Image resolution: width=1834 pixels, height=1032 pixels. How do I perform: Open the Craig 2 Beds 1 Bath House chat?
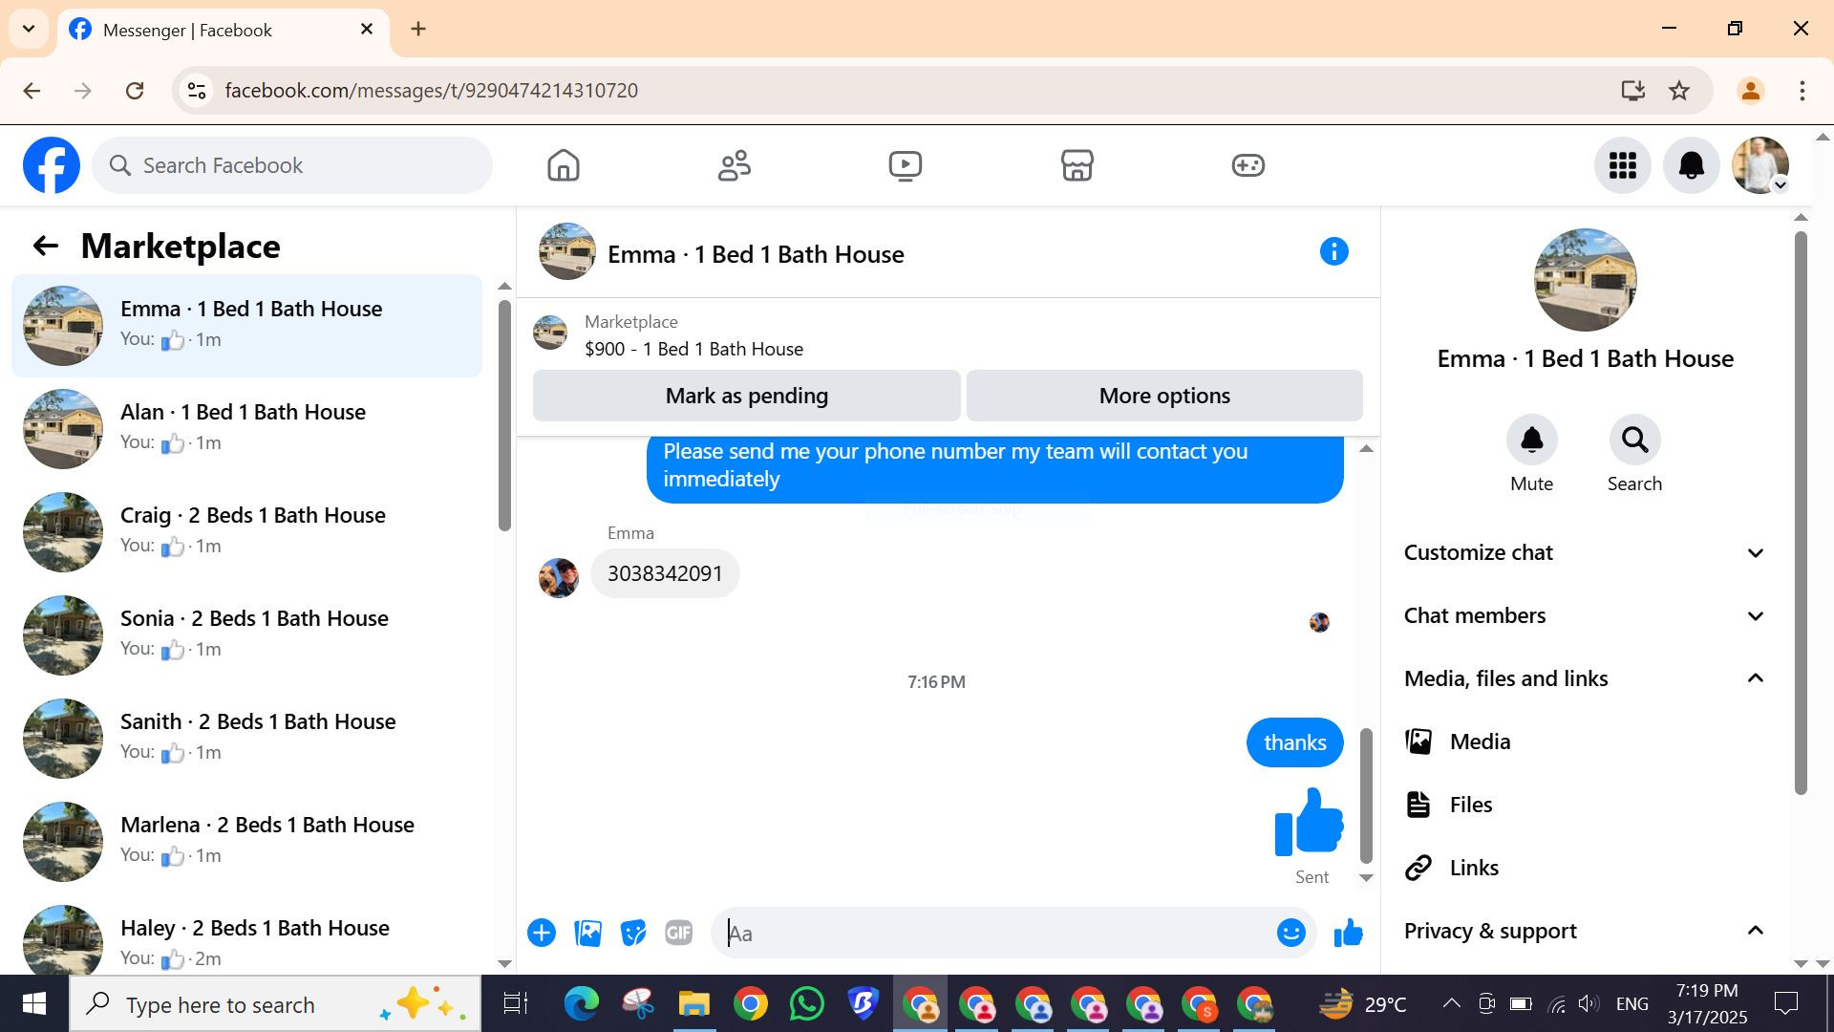coord(246,532)
